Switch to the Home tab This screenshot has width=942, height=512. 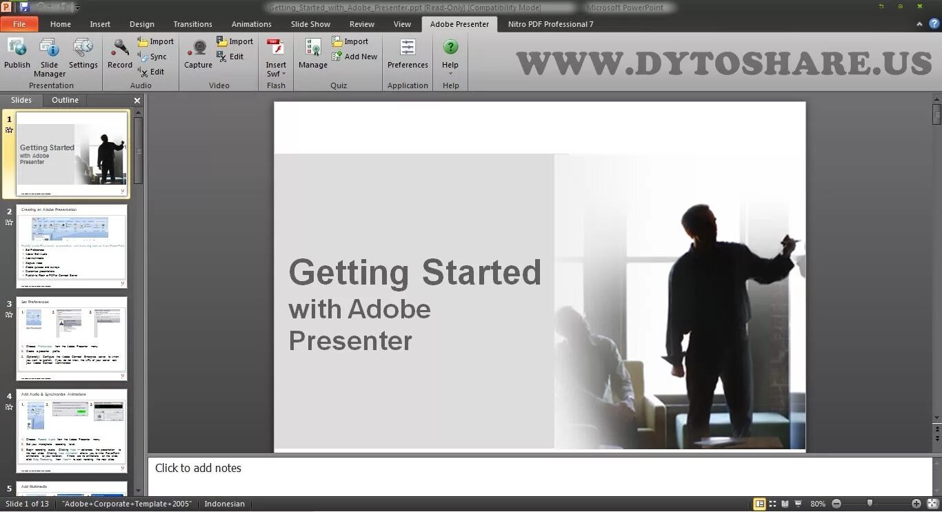point(61,24)
